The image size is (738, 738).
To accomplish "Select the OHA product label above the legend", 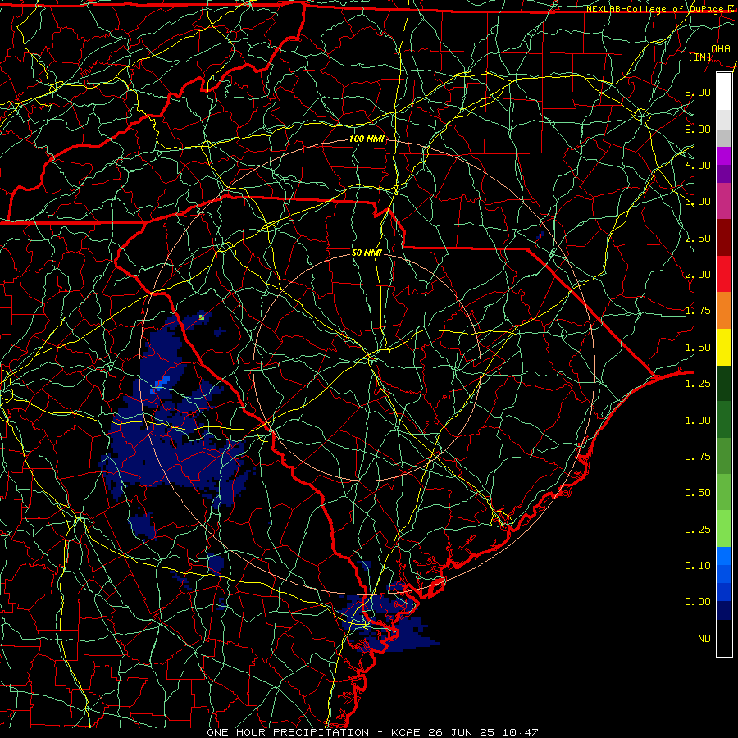I will point(721,48).
